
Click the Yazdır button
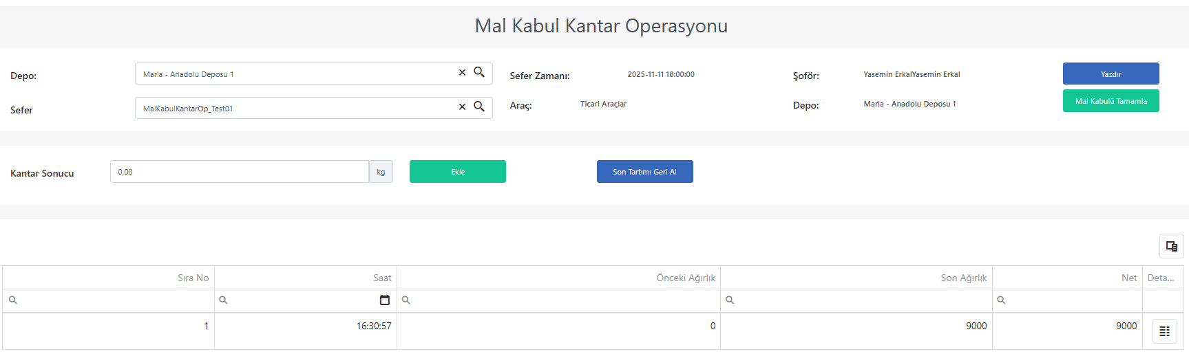pyautogui.click(x=1111, y=74)
